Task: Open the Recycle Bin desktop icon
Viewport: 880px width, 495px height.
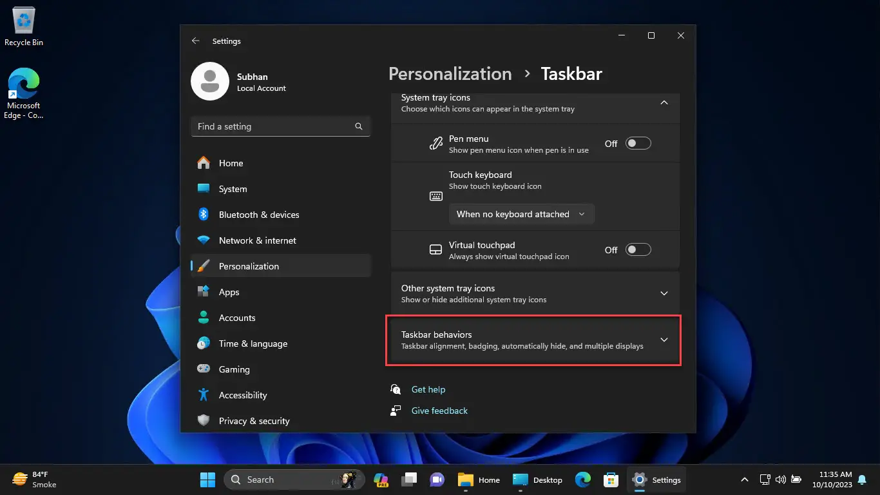Action: pos(24,27)
